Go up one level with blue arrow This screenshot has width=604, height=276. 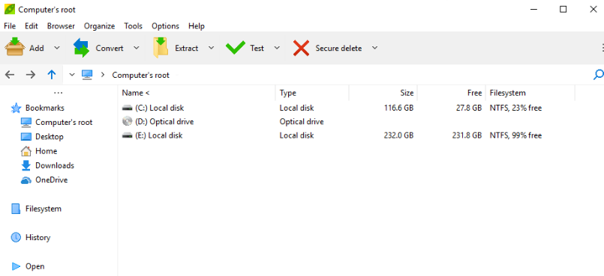[x=52, y=75]
